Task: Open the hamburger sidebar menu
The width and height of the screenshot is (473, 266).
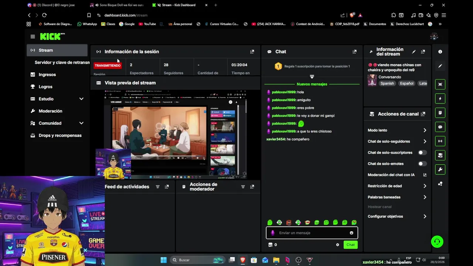Action: coord(33,37)
